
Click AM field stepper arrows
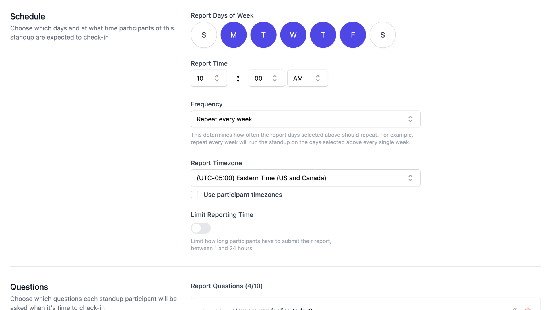318,78
